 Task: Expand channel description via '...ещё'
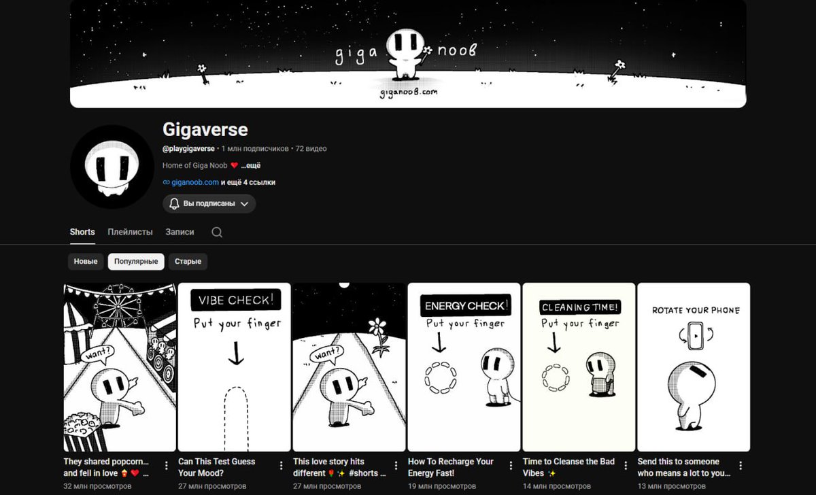pyautogui.click(x=250, y=165)
